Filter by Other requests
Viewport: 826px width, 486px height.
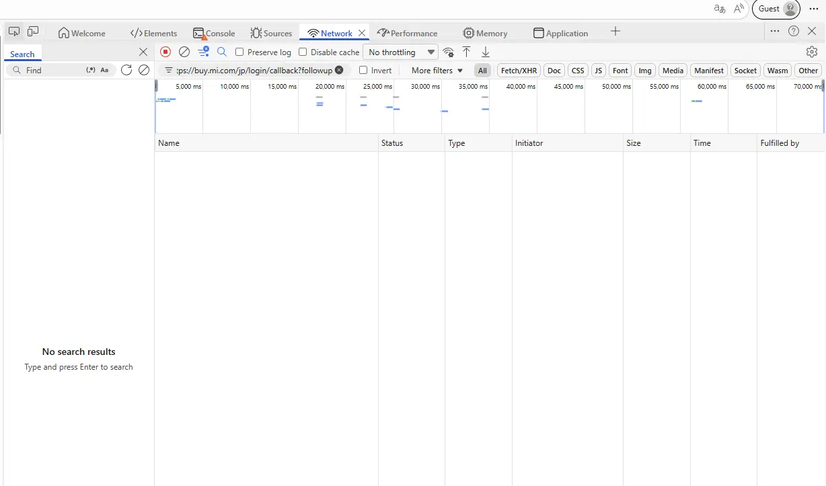pyautogui.click(x=809, y=70)
